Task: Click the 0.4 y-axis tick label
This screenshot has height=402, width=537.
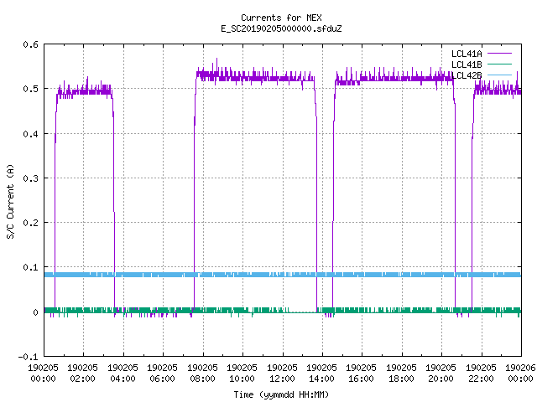Action: [30, 134]
